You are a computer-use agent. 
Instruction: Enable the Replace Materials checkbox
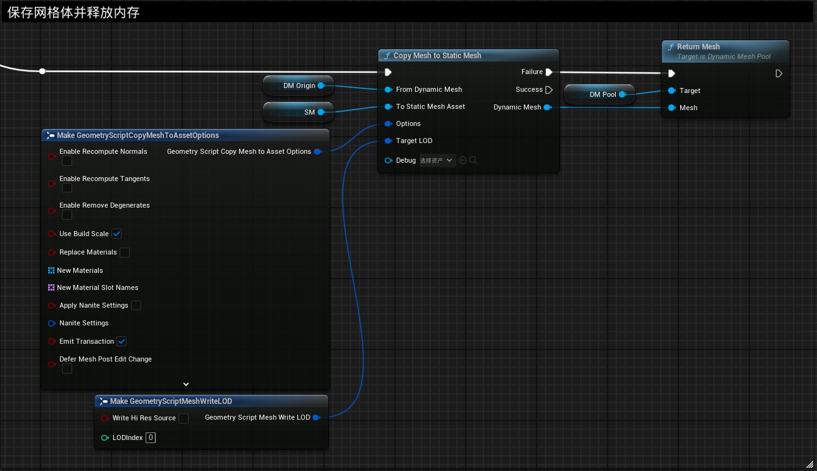(125, 253)
